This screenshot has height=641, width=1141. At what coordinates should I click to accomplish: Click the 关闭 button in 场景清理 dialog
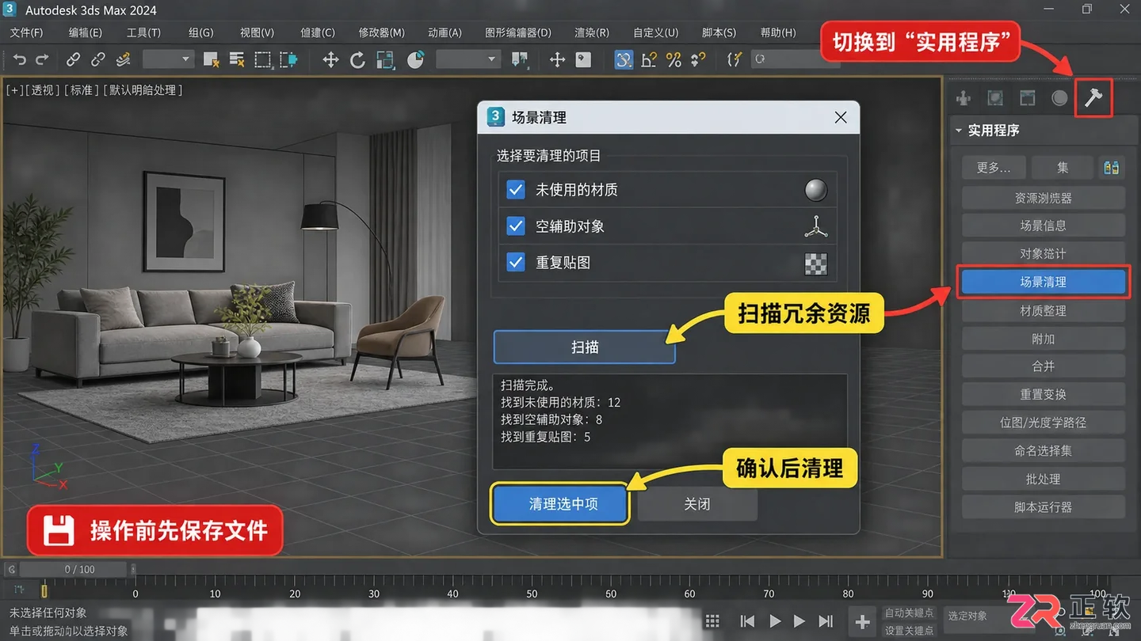pyautogui.click(x=697, y=504)
